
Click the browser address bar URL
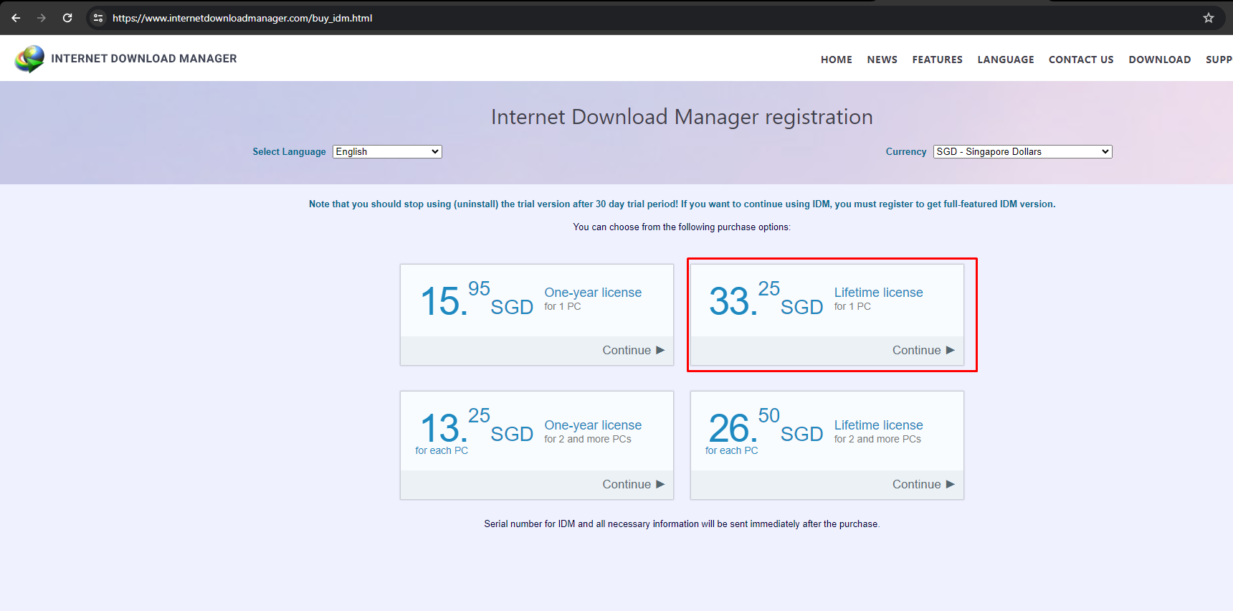point(242,18)
